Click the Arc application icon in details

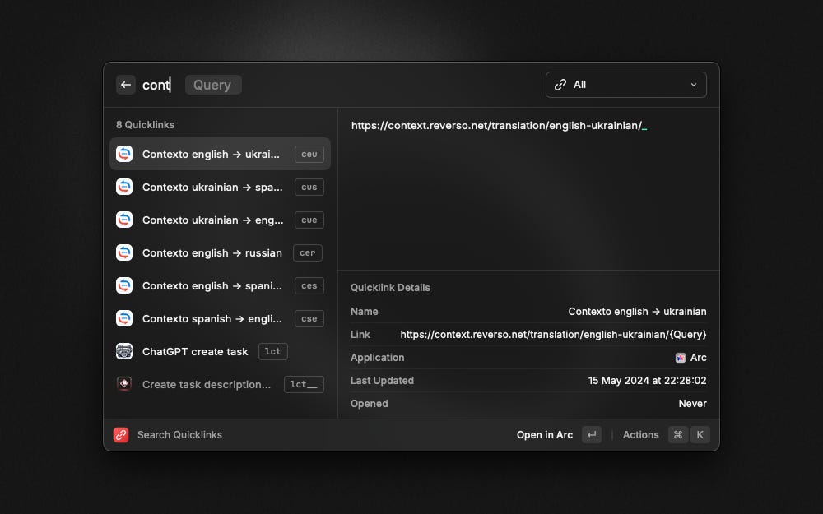pyautogui.click(x=681, y=358)
